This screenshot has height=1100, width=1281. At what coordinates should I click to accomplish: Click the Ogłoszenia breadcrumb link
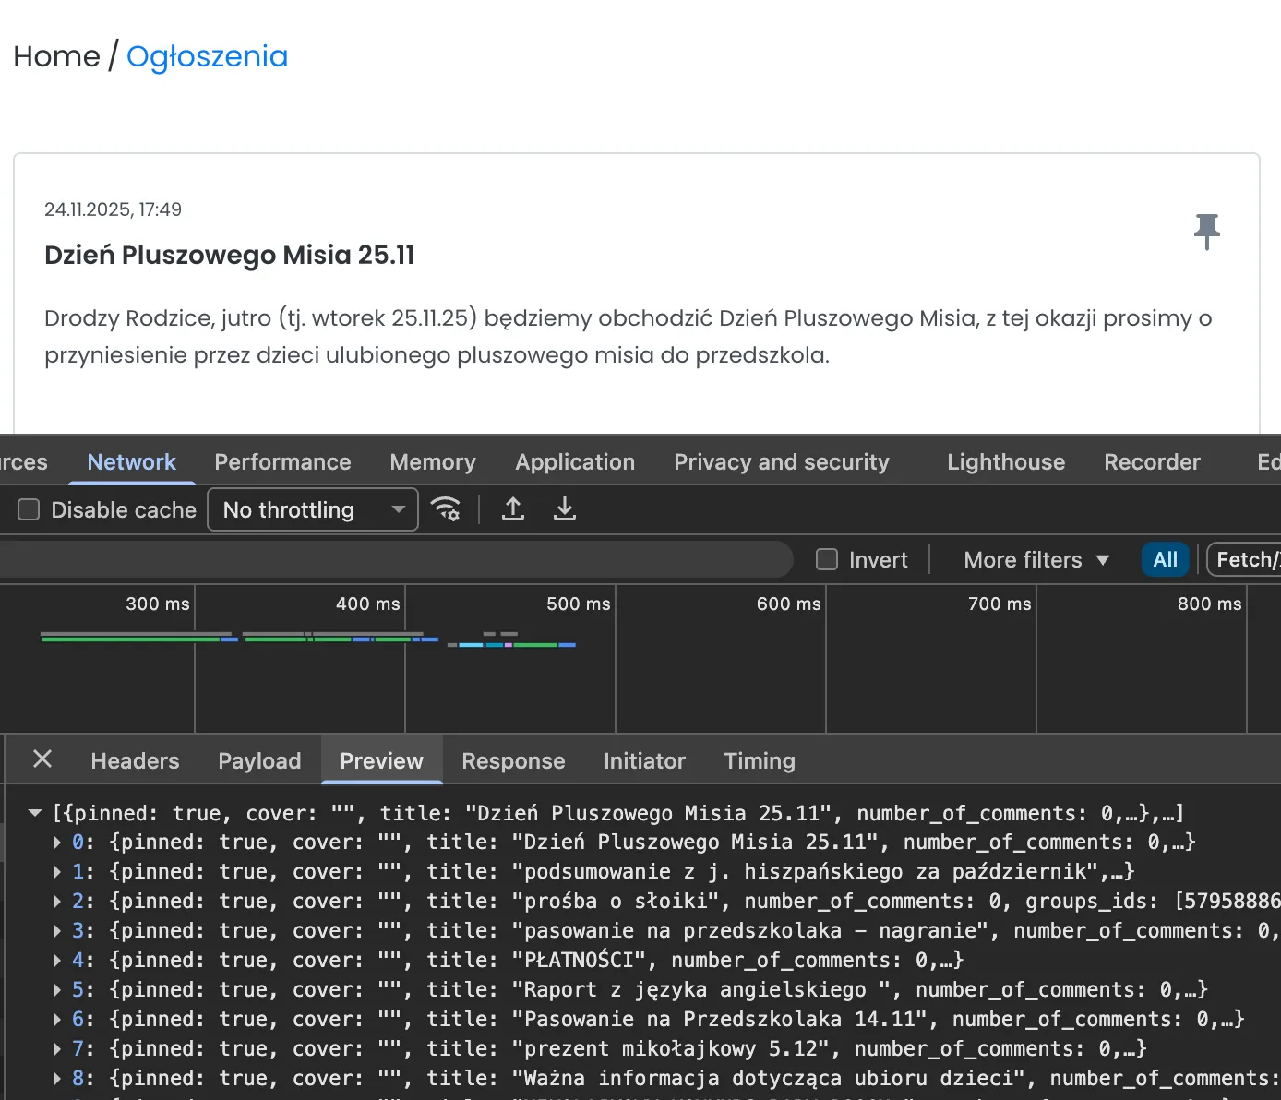pyautogui.click(x=207, y=56)
